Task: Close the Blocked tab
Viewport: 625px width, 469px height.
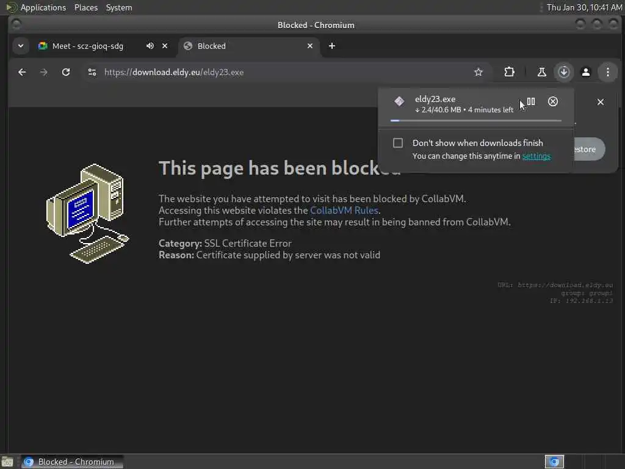Action: click(x=309, y=46)
